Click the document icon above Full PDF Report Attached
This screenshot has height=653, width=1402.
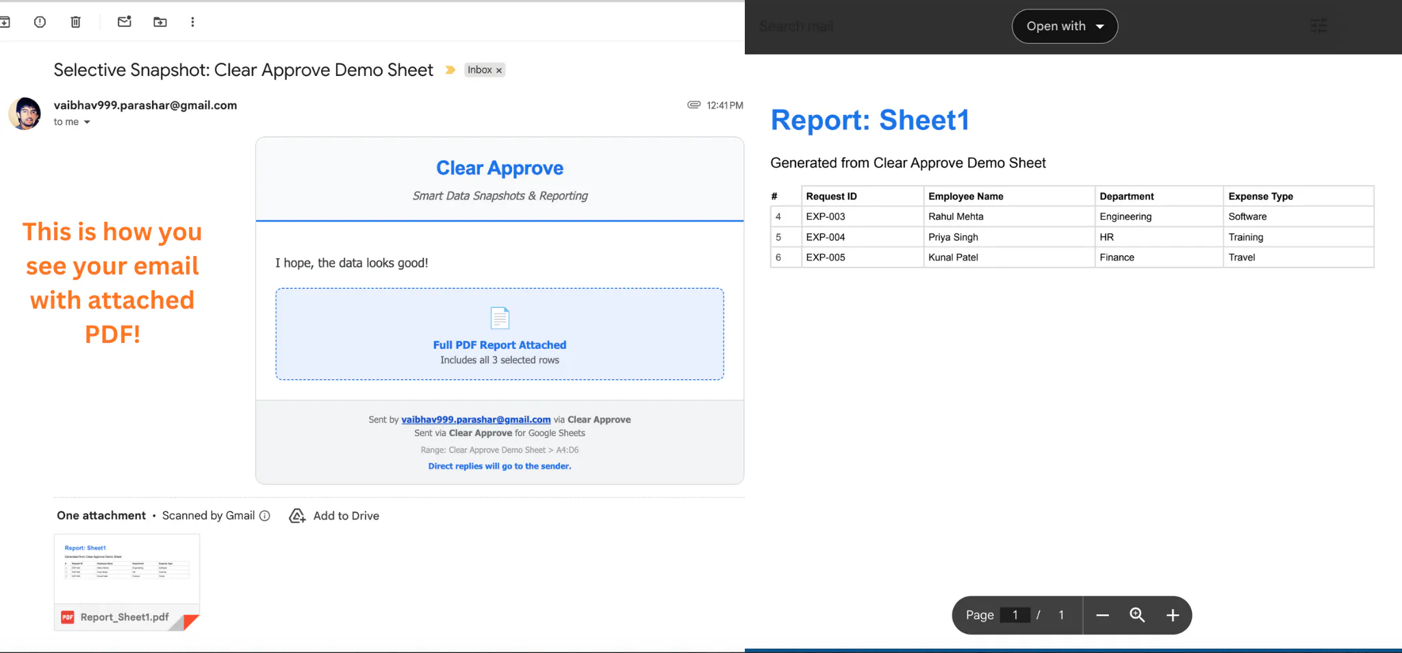tap(500, 318)
